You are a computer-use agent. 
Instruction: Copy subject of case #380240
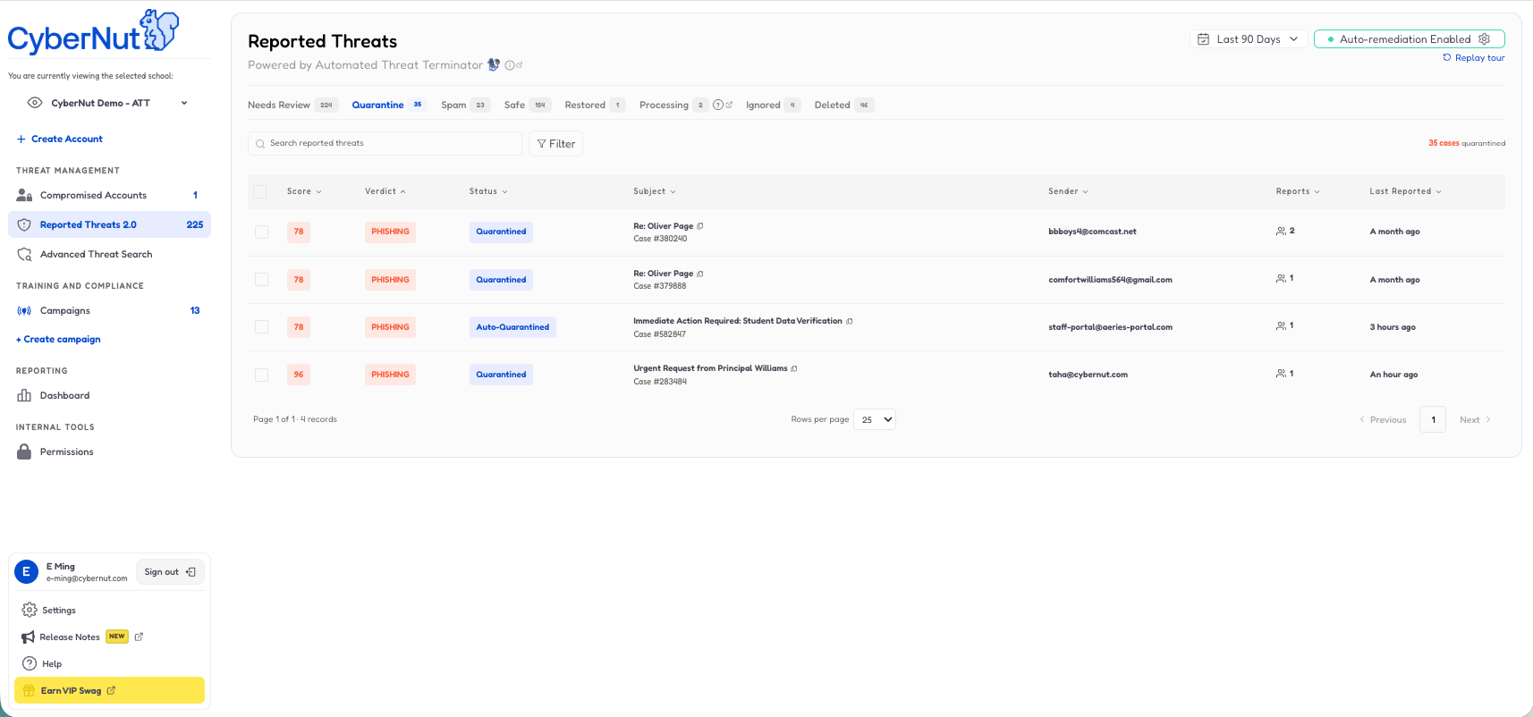click(700, 226)
